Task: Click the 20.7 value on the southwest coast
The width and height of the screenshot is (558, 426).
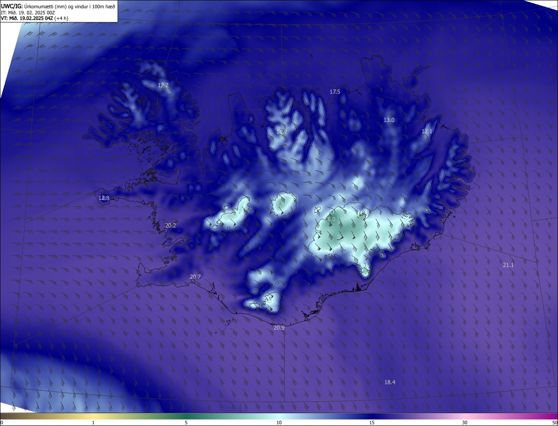Action: pos(195,277)
